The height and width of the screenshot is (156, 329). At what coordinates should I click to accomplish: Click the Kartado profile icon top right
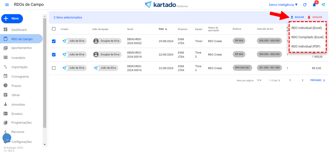[323, 5]
